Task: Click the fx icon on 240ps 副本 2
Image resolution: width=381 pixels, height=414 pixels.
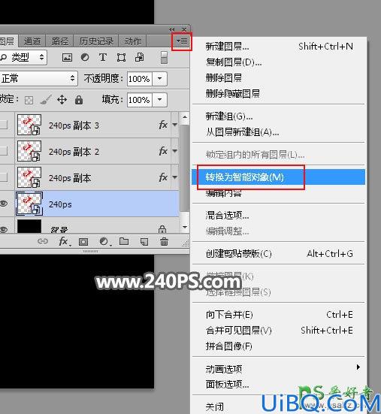Action: point(163,151)
